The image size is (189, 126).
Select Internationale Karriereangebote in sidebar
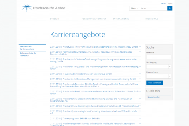click(27, 48)
